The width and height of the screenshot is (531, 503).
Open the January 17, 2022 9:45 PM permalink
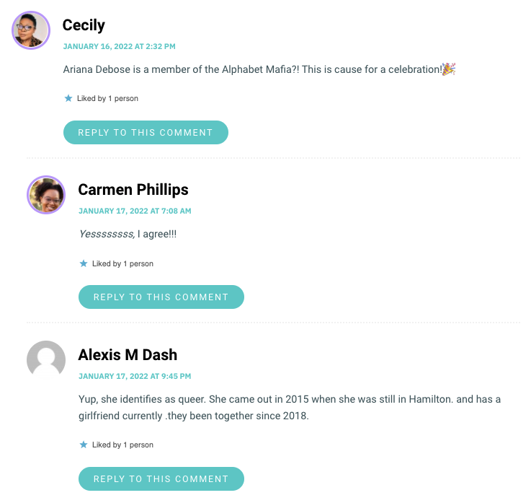click(x=135, y=376)
